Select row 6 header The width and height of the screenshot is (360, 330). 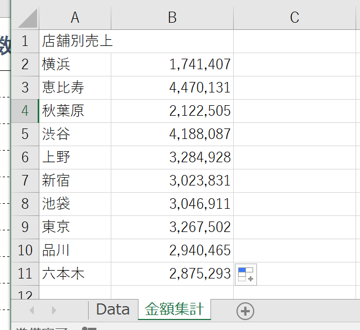[25, 157]
